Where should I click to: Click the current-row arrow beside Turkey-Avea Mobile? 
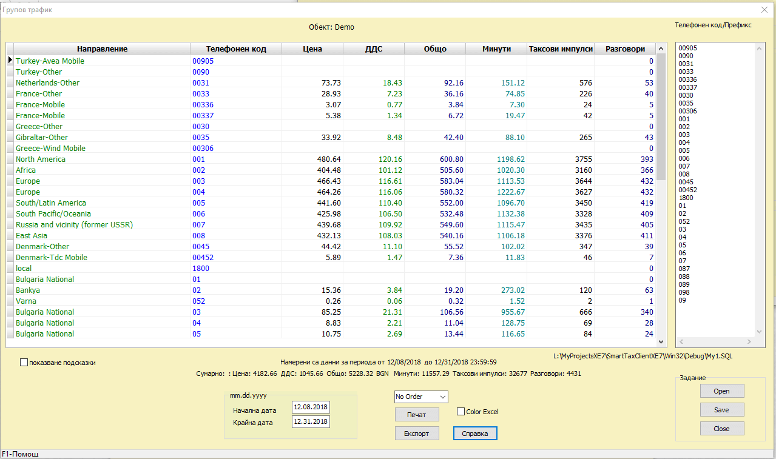[10, 61]
